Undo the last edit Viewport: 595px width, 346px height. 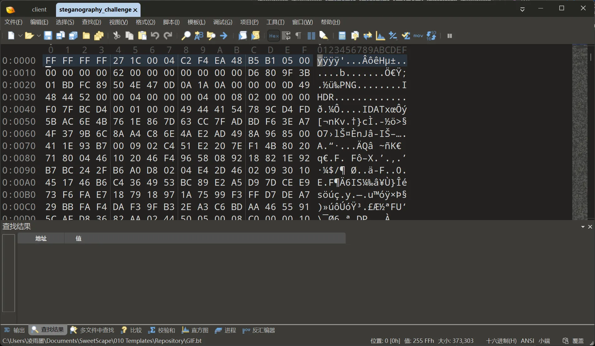point(155,36)
